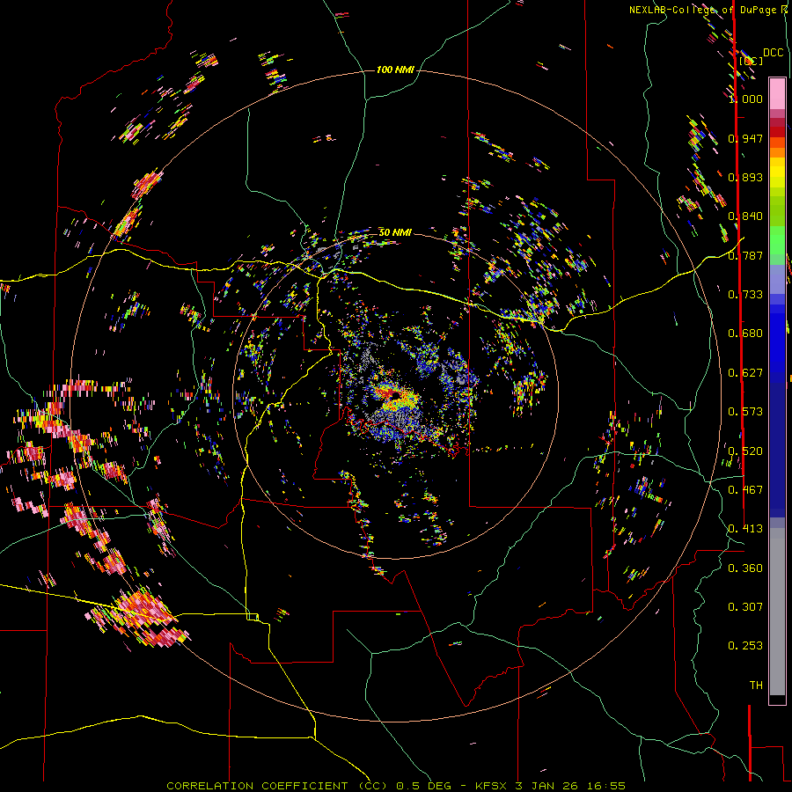792x792 pixels.
Task: Click the radar site center of the echoes
Action: tap(395, 395)
